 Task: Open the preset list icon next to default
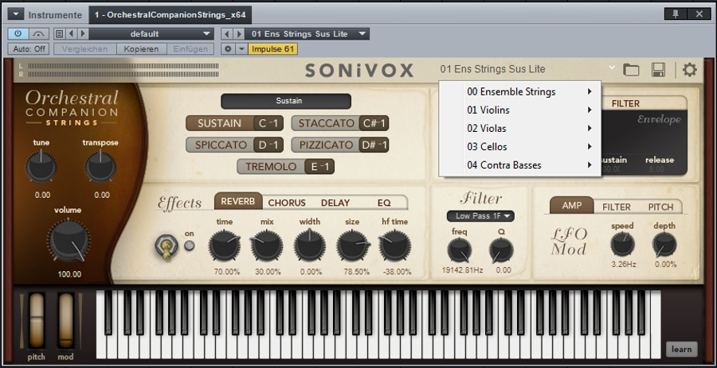point(59,33)
